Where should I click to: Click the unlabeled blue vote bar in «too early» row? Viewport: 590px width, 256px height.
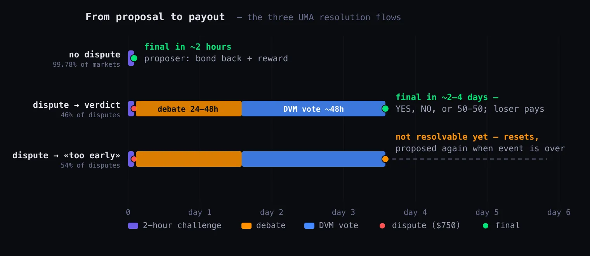(314, 159)
